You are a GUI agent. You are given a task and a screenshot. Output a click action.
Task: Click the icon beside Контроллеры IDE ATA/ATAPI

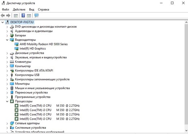click(x=12, y=70)
